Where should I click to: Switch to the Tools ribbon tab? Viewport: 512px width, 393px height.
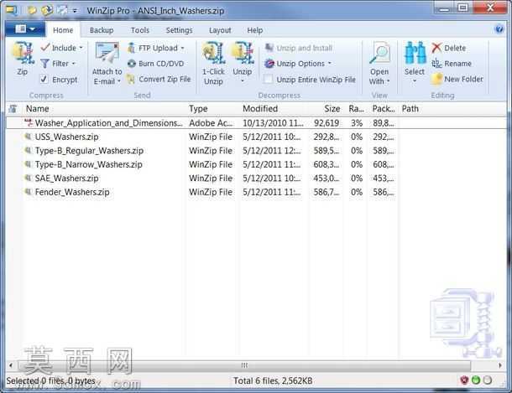point(140,30)
